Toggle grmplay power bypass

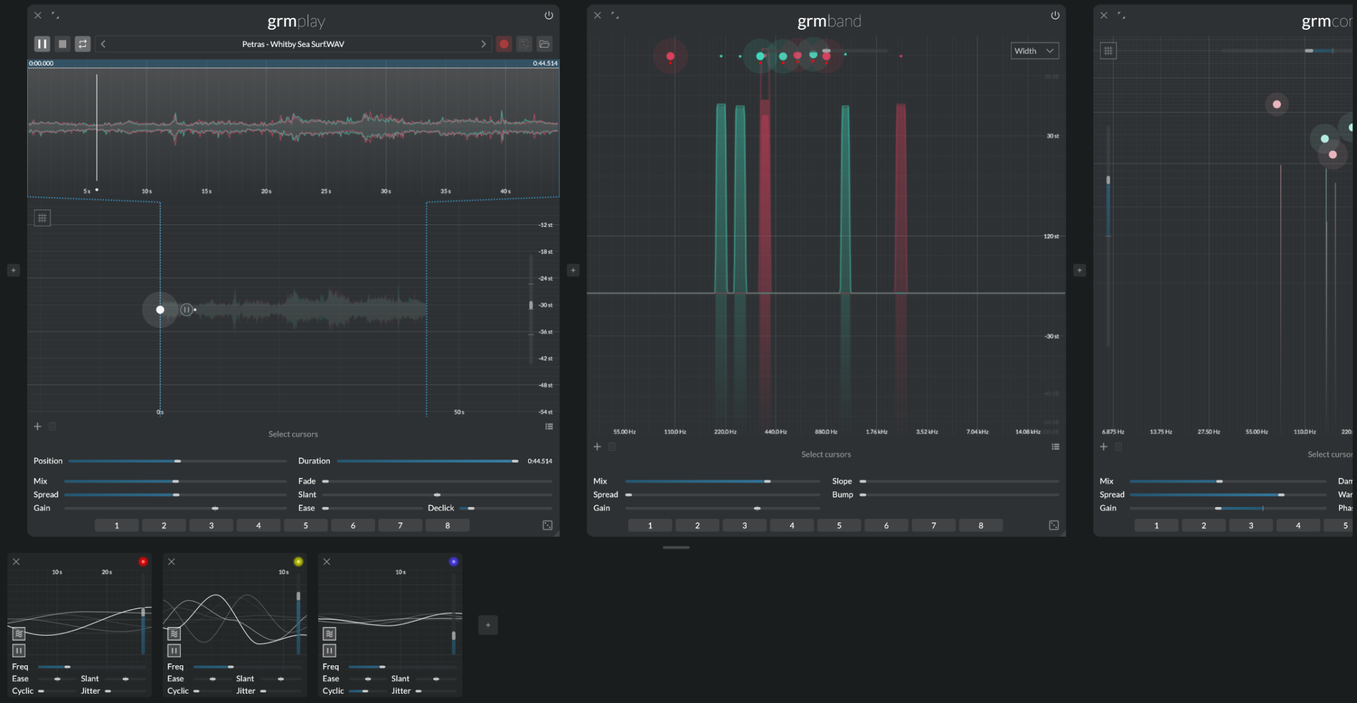[x=549, y=15]
